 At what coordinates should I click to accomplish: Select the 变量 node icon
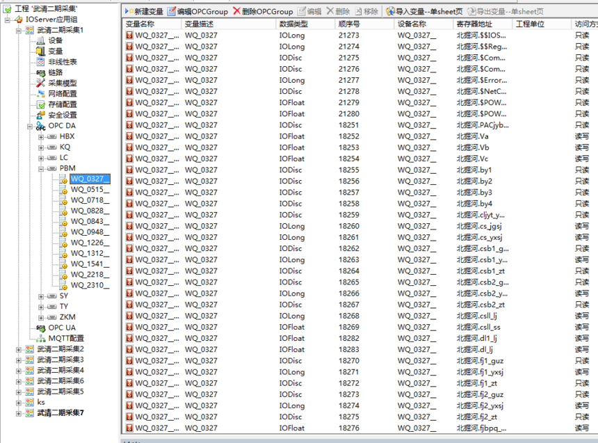[40, 51]
